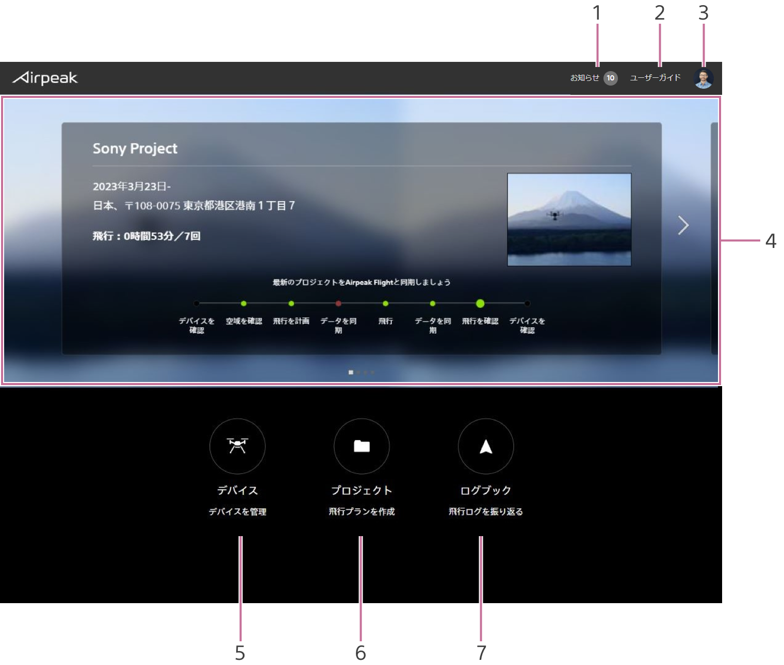The width and height of the screenshot is (784, 665).
Task: Click the Airpeak logo
Action: 45,78
